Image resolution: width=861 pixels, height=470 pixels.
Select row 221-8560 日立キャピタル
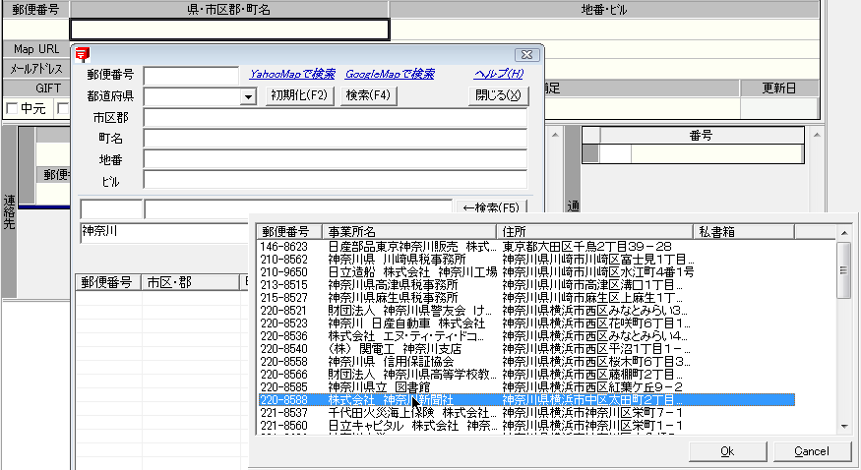[526, 426]
